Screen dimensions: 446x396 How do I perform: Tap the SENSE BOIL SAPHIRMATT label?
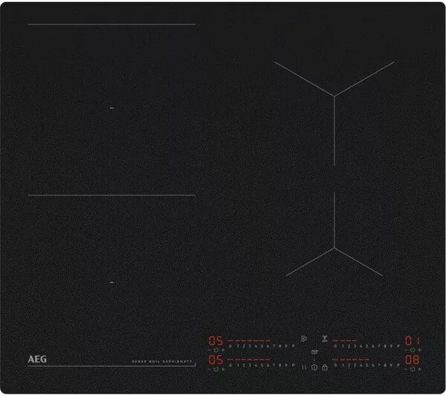tap(162, 362)
